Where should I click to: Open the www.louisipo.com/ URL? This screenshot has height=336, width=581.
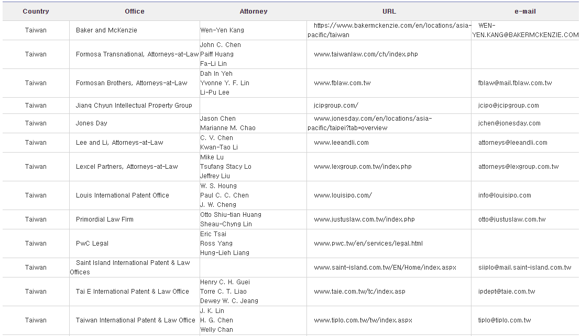tap(343, 195)
